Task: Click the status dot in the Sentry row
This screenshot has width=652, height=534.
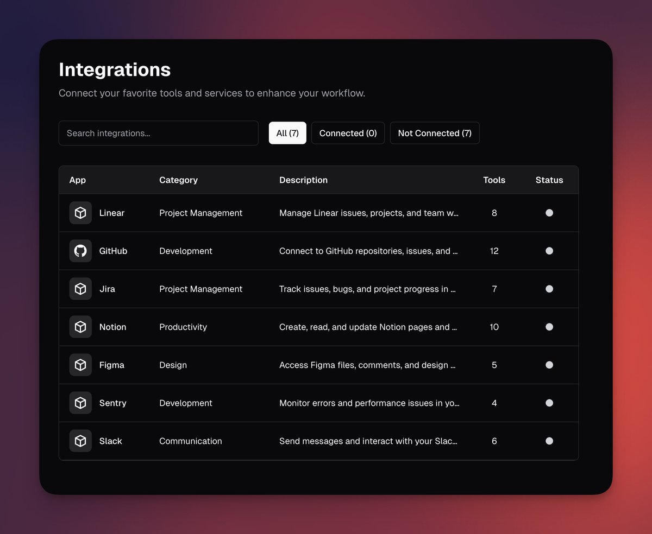Action: pos(549,403)
